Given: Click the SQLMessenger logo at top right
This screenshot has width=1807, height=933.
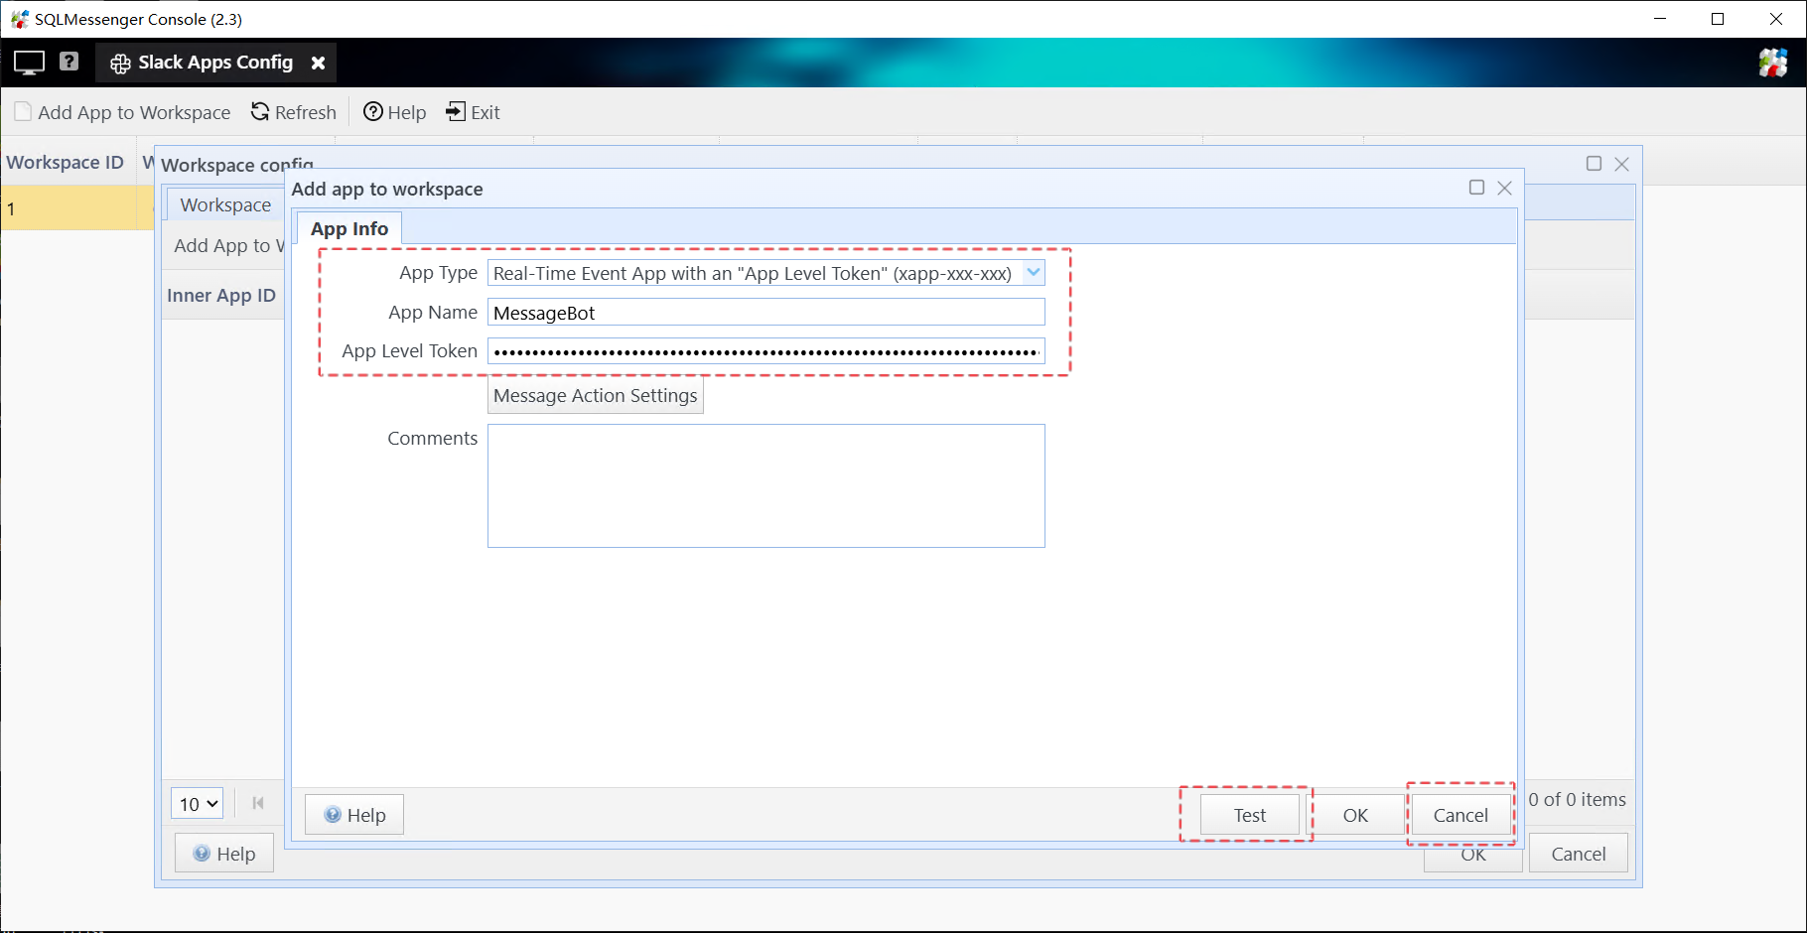Looking at the screenshot, I should [x=1772, y=63].
